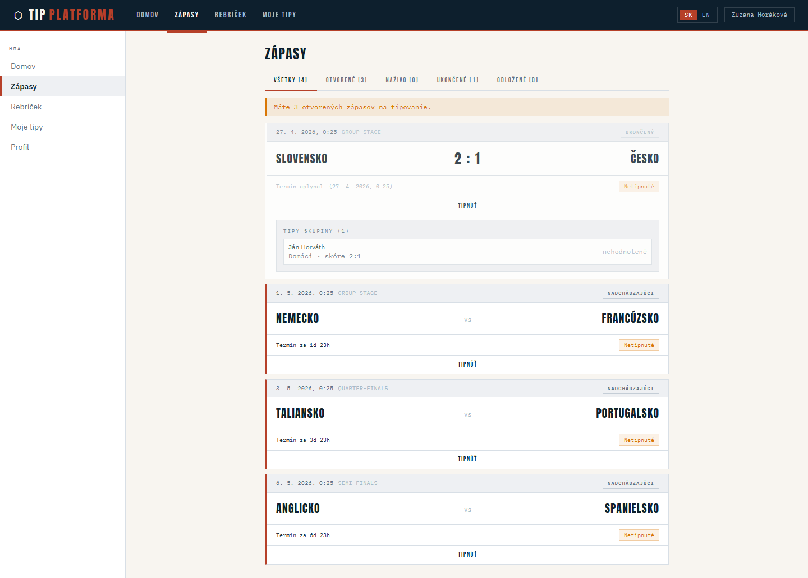Expand Tipnúť for Anglicko vs Španielsko
The height and width of the screenshot is (578, 808).
(x=467, y=554)
